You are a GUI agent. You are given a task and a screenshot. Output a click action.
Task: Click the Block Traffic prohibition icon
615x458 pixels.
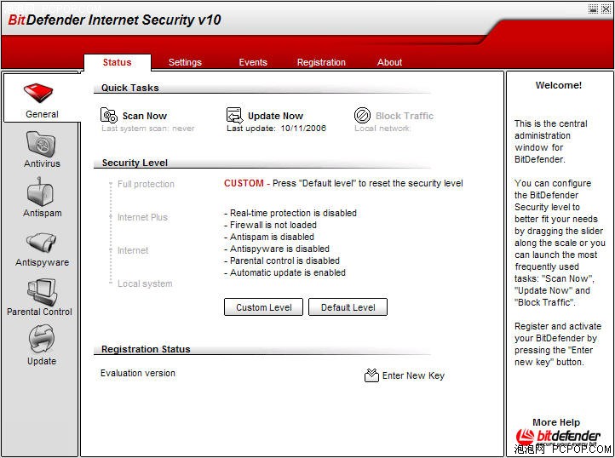pos(362,115)
